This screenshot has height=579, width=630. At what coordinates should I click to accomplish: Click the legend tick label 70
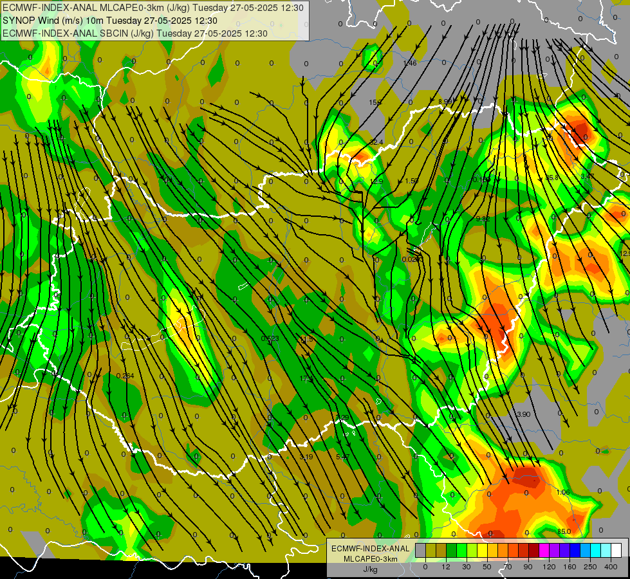pyautogui.click(x=508, y=567)
